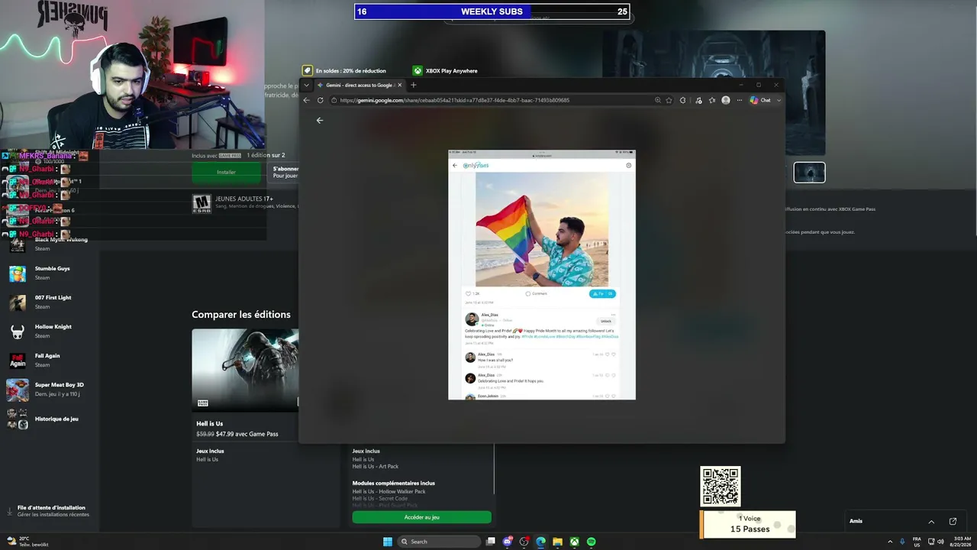Close the Gemini browser tab
The image size is (977, 550).
(x=399, y=85)
